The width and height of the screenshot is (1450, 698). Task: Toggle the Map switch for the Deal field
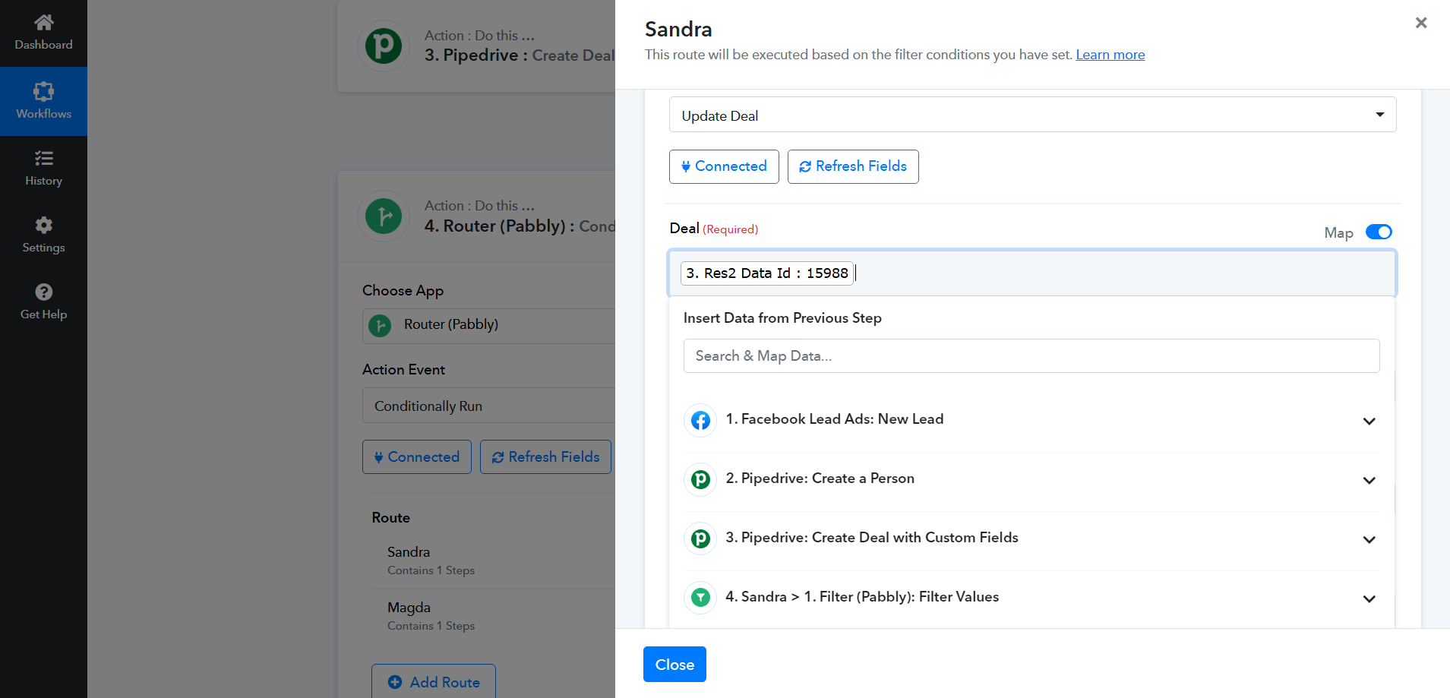tap(1379, 232)
